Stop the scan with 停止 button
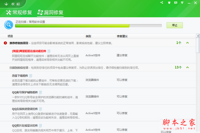The height and width of the screenshot is (133, 200). point(175,25)
